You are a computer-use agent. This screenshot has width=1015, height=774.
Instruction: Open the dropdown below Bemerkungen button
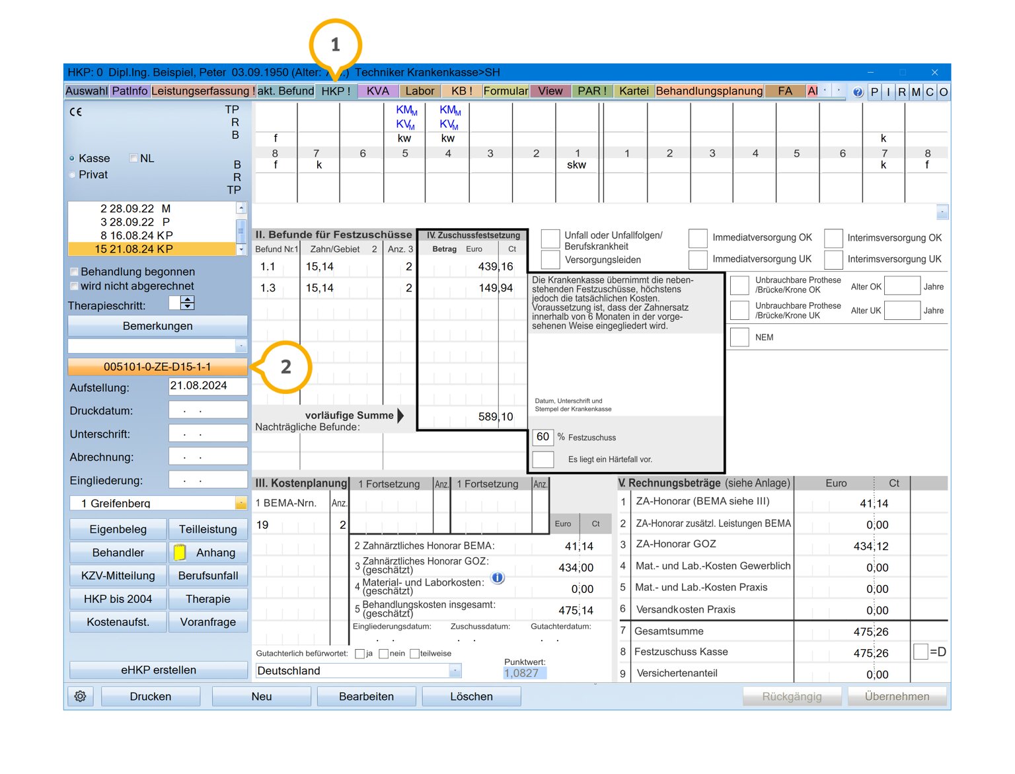tap(241, 346)
